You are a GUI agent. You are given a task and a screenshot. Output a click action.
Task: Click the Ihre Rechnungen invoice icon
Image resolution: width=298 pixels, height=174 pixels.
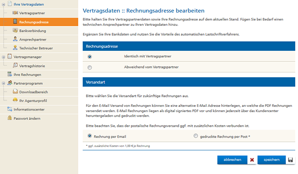(x=10, y=74)
